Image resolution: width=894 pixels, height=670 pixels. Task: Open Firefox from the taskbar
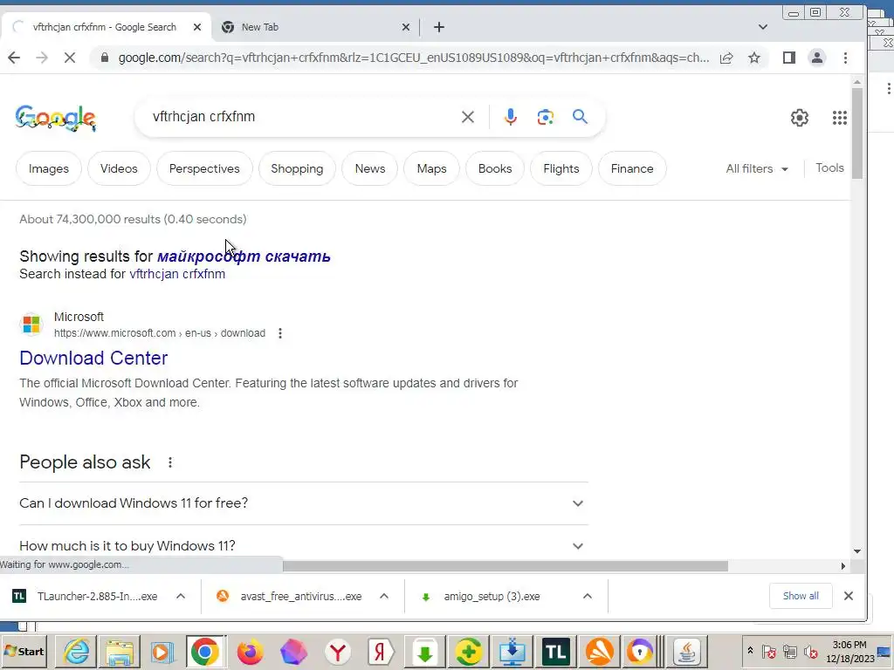pyautogui.click(x=250, y=652)
